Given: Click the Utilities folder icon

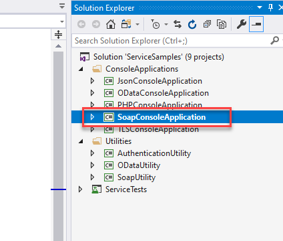Looking at the screenshot, I should pos(97,141).
